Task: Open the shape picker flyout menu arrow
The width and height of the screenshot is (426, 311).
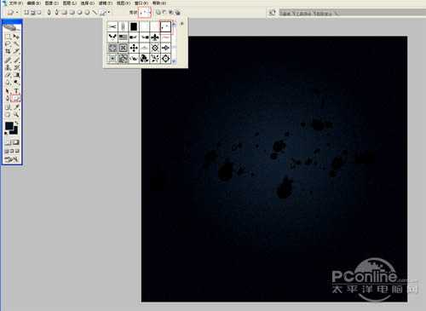Action: pos(181,24)
